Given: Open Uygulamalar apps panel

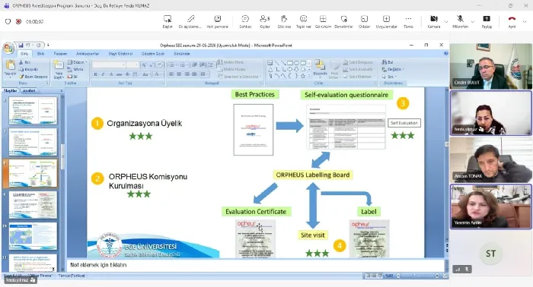Looking at the screenshot, I should 386,21.
